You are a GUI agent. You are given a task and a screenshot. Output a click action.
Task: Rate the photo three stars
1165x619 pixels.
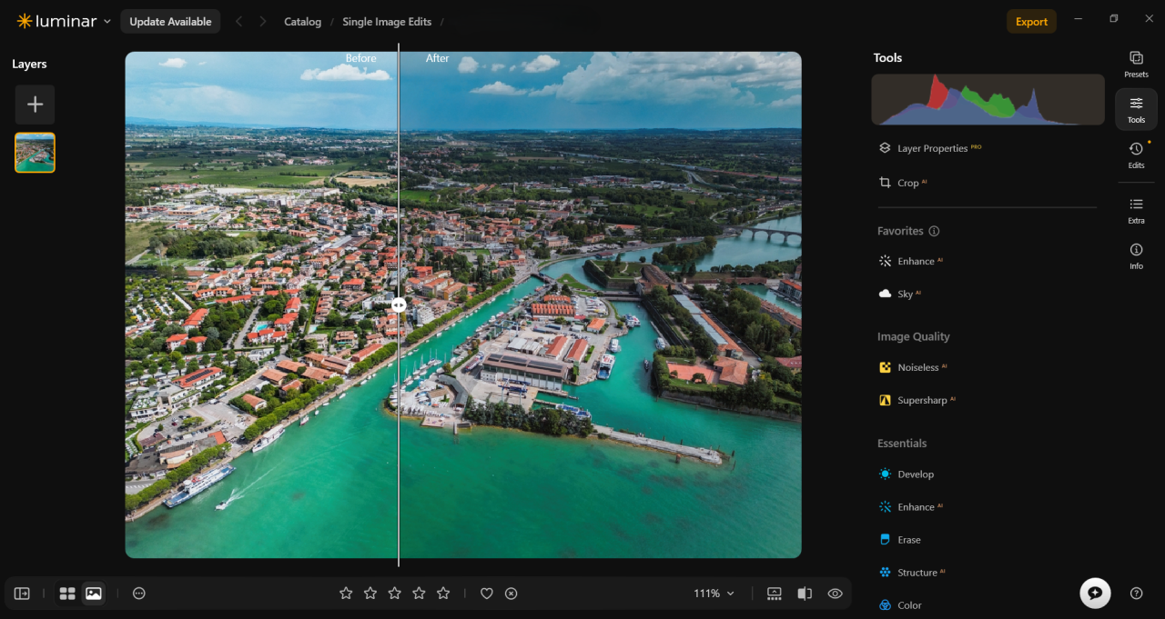395,594
